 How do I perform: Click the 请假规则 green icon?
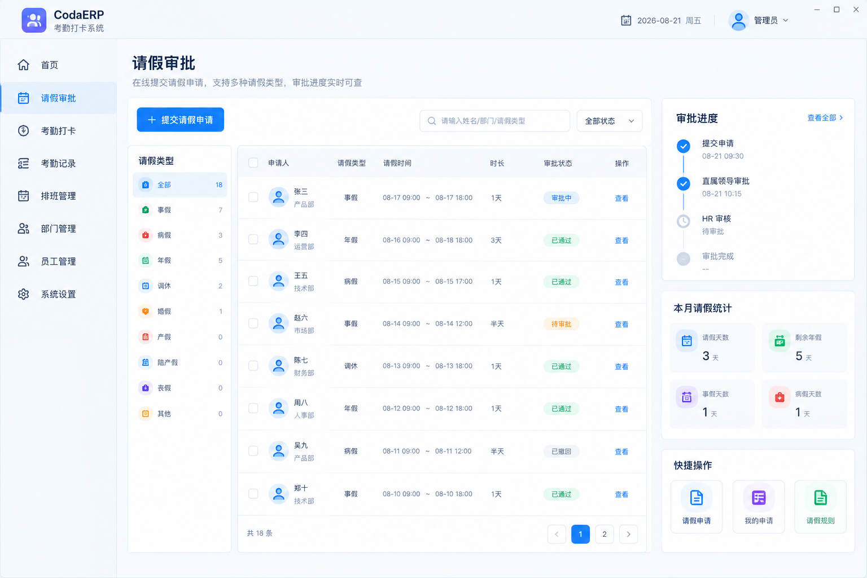point(820,498)
